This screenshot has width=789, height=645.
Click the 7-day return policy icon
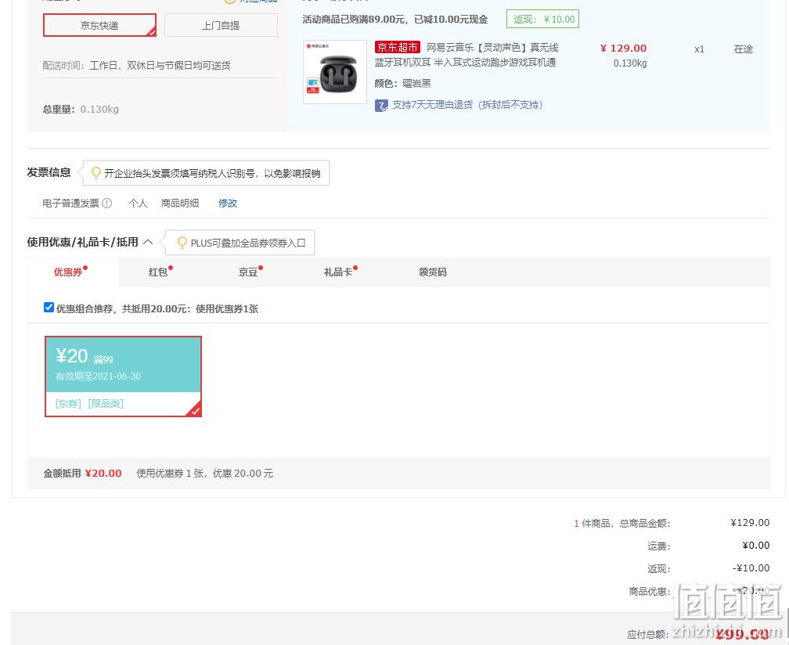tap(381, 105)
